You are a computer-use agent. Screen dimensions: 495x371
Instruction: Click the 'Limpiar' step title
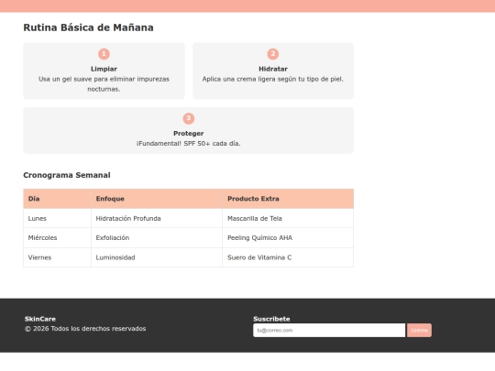[x=104, y=69]
